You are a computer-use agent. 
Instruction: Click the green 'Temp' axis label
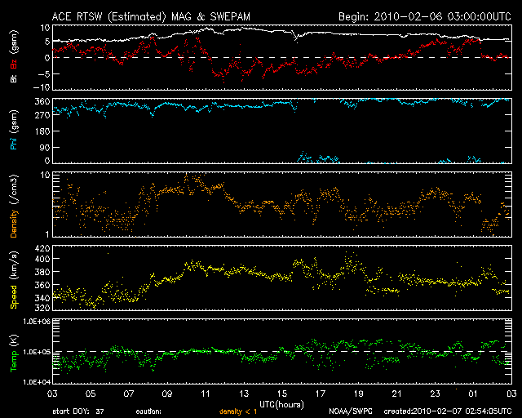(x=14, y=362)
